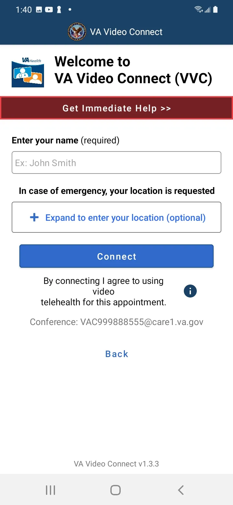
Task: Click the VA seal icon in the header
Action: 77,31
